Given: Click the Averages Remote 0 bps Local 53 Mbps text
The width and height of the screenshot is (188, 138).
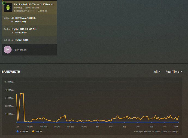Looking at the screenshot, I should point(156,131).
